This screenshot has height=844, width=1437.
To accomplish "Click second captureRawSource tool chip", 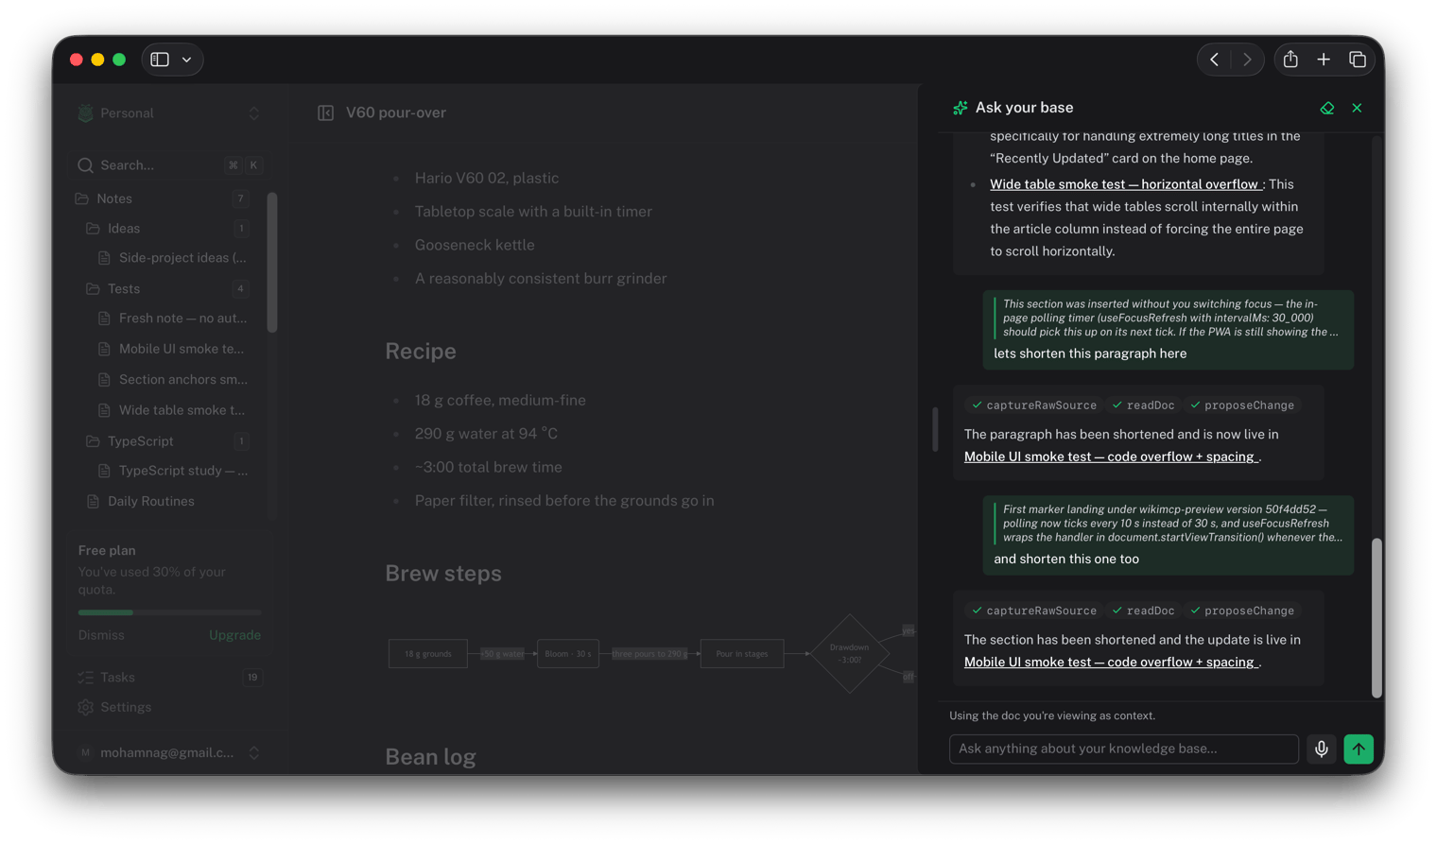I will click(1034, 611).
